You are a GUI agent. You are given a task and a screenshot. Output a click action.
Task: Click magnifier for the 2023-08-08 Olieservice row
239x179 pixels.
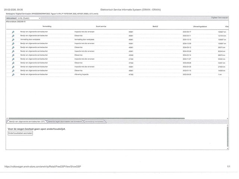13,63
